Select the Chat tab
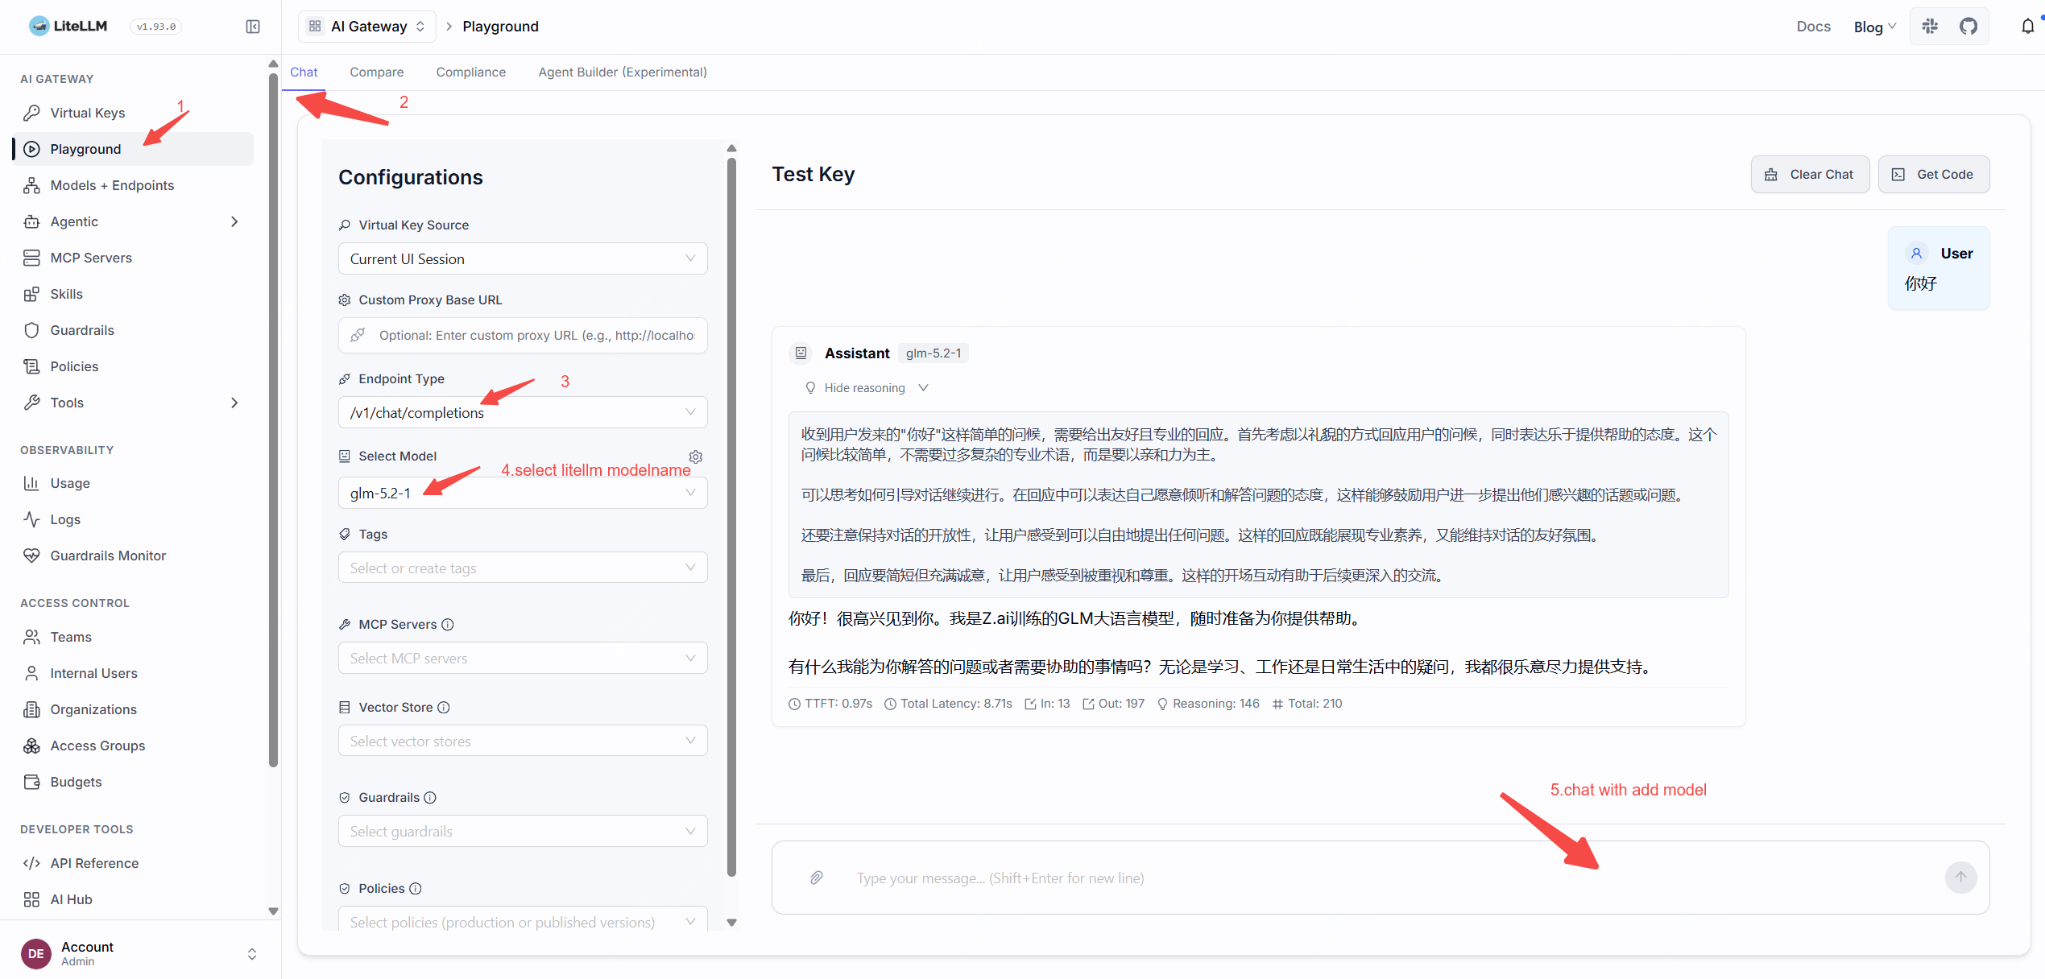Viewport: 2045px width, 979px height. (x=304, y=72)
